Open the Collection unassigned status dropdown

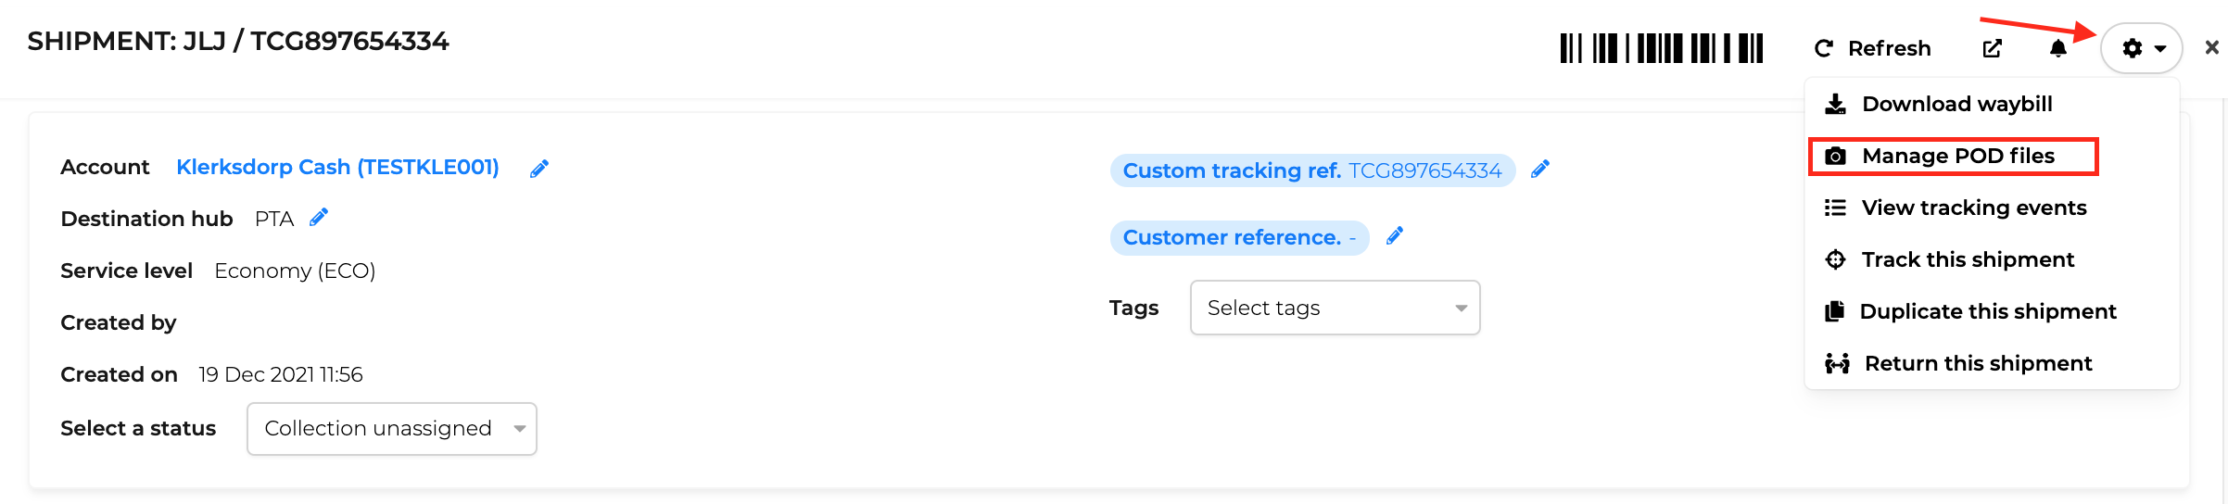click(x=392, y=429)
